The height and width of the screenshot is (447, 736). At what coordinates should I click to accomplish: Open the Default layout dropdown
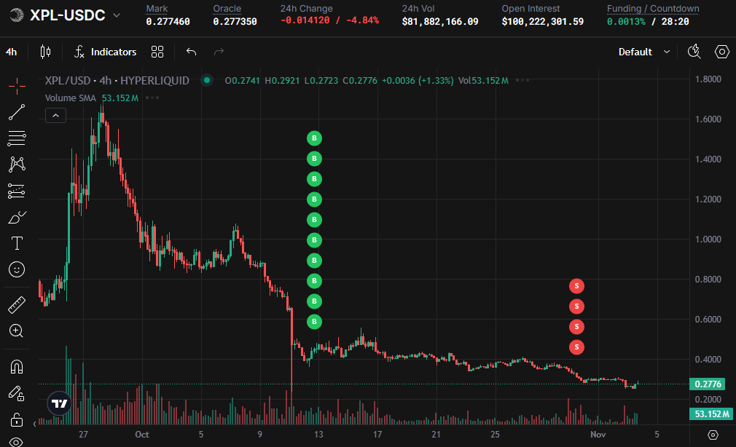point(644,52)
